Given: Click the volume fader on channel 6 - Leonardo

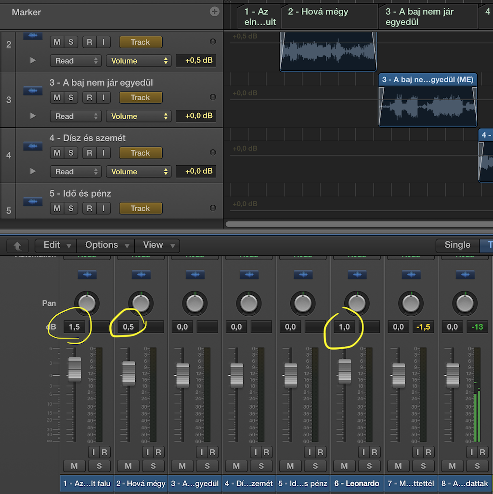Looking at the screenshot, I should point(344,372).
